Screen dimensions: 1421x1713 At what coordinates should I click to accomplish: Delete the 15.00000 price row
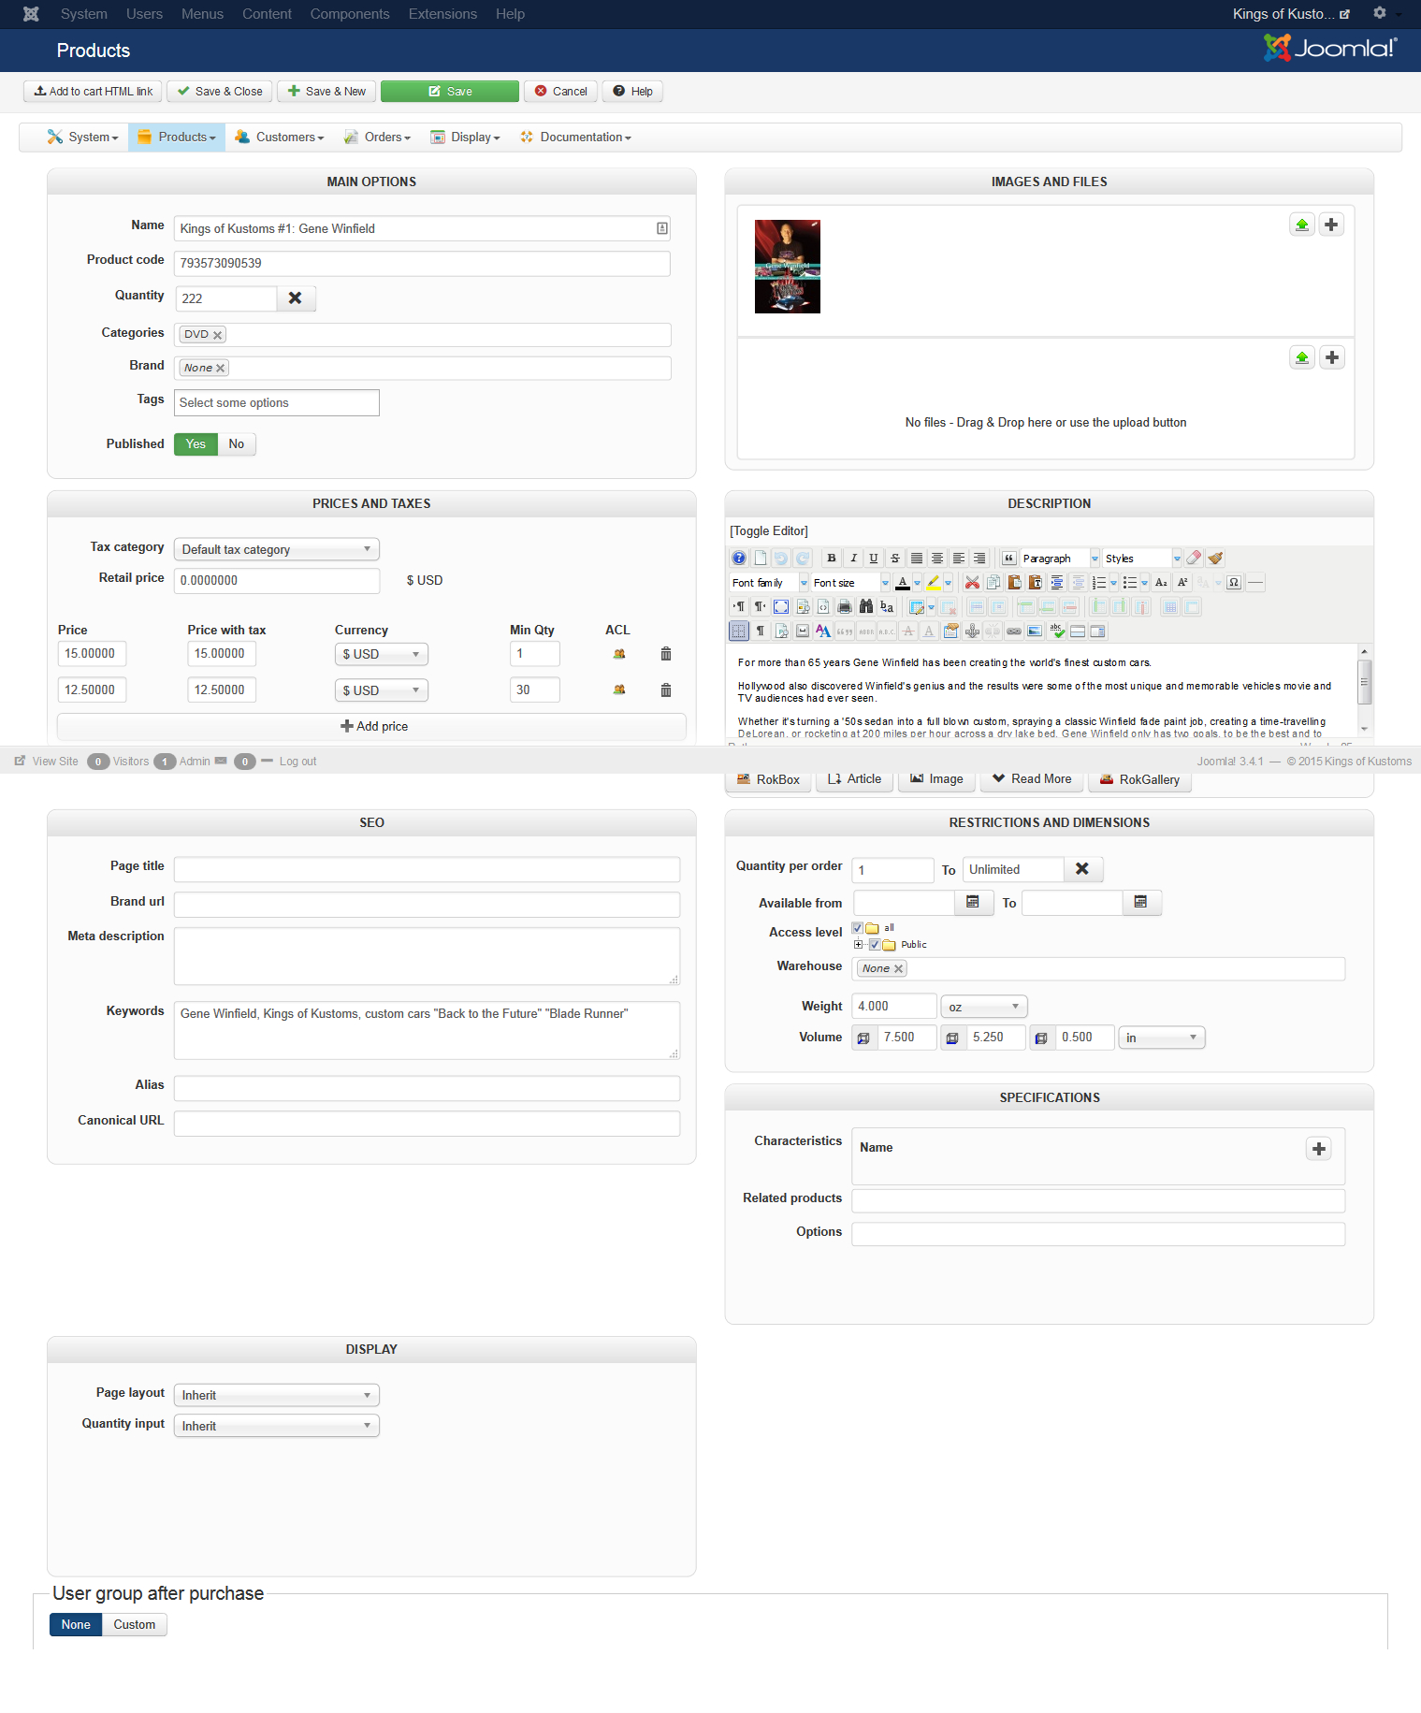pyautogui.click(x=666, y=654)
